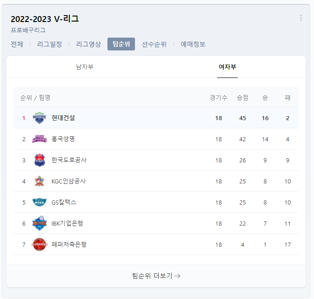
Task: Click the rank number 7
Action: [x=24, y=244]
